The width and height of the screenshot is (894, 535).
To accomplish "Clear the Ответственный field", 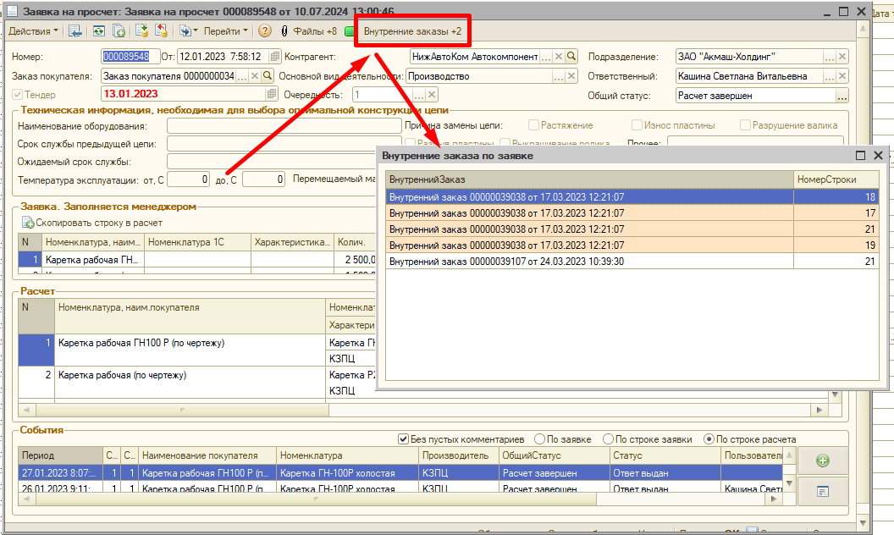I will click(x=842, y=76).
